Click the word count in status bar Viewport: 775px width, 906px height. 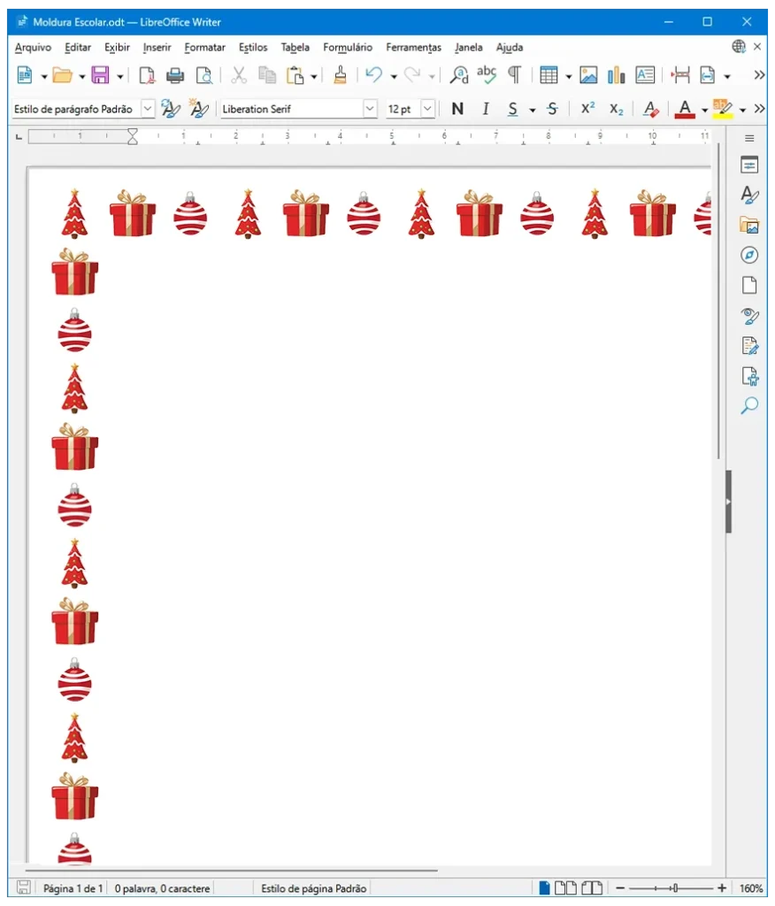coord(162,888)
